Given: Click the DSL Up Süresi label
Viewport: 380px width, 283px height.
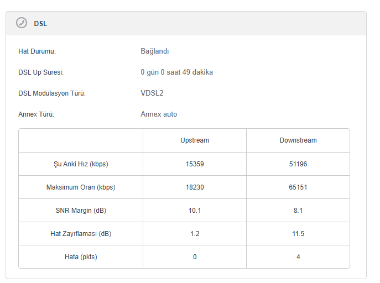Looking at the screenshot, I should point(41,72).
